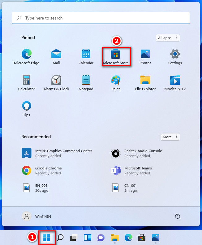Viewport: 202px width, 245px height.
Task: Open the CN_001 recent file
Action: (x=124, y=188)
